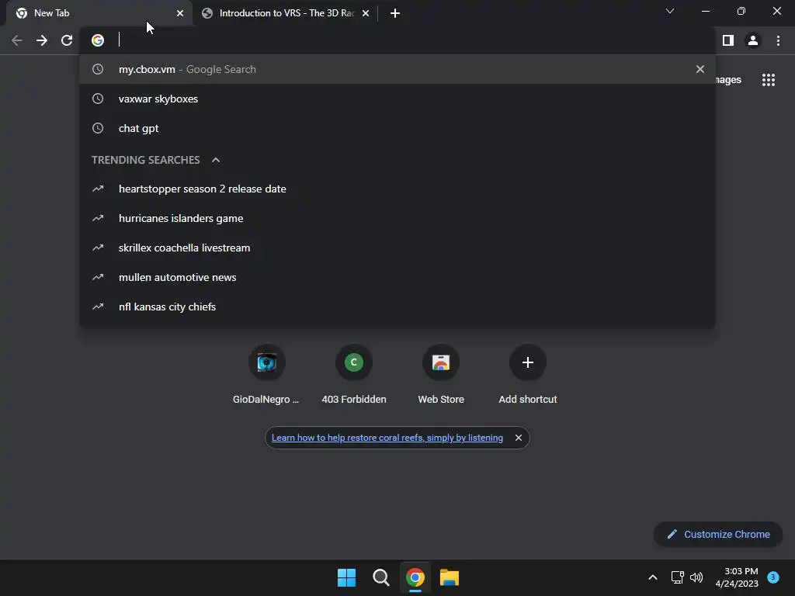Viewport: 795px width, 596px height.
Task: Click trending arrow icon beside nfl kansas
Action: coord(98,307)
